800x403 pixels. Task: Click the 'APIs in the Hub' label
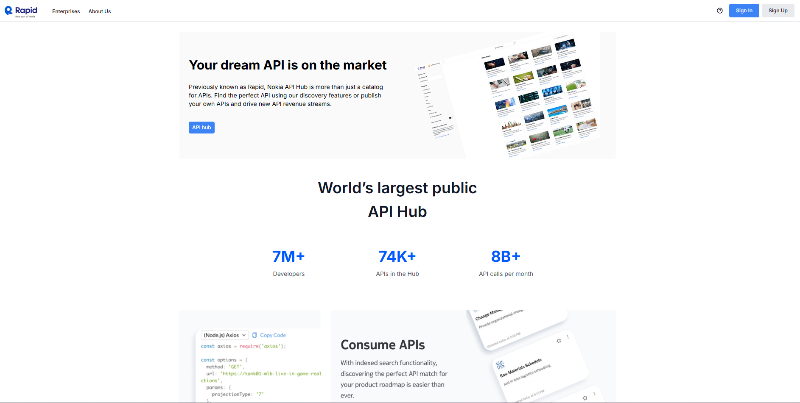coord(397,274)
